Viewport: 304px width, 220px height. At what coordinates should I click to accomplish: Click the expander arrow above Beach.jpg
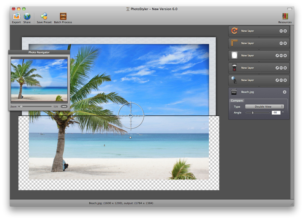[x=258, y=86]
